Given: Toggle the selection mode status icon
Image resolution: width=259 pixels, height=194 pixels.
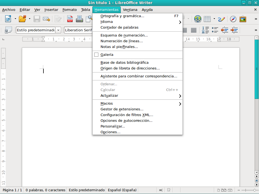Looking at the screenshot, I should [x=161, y=190].
